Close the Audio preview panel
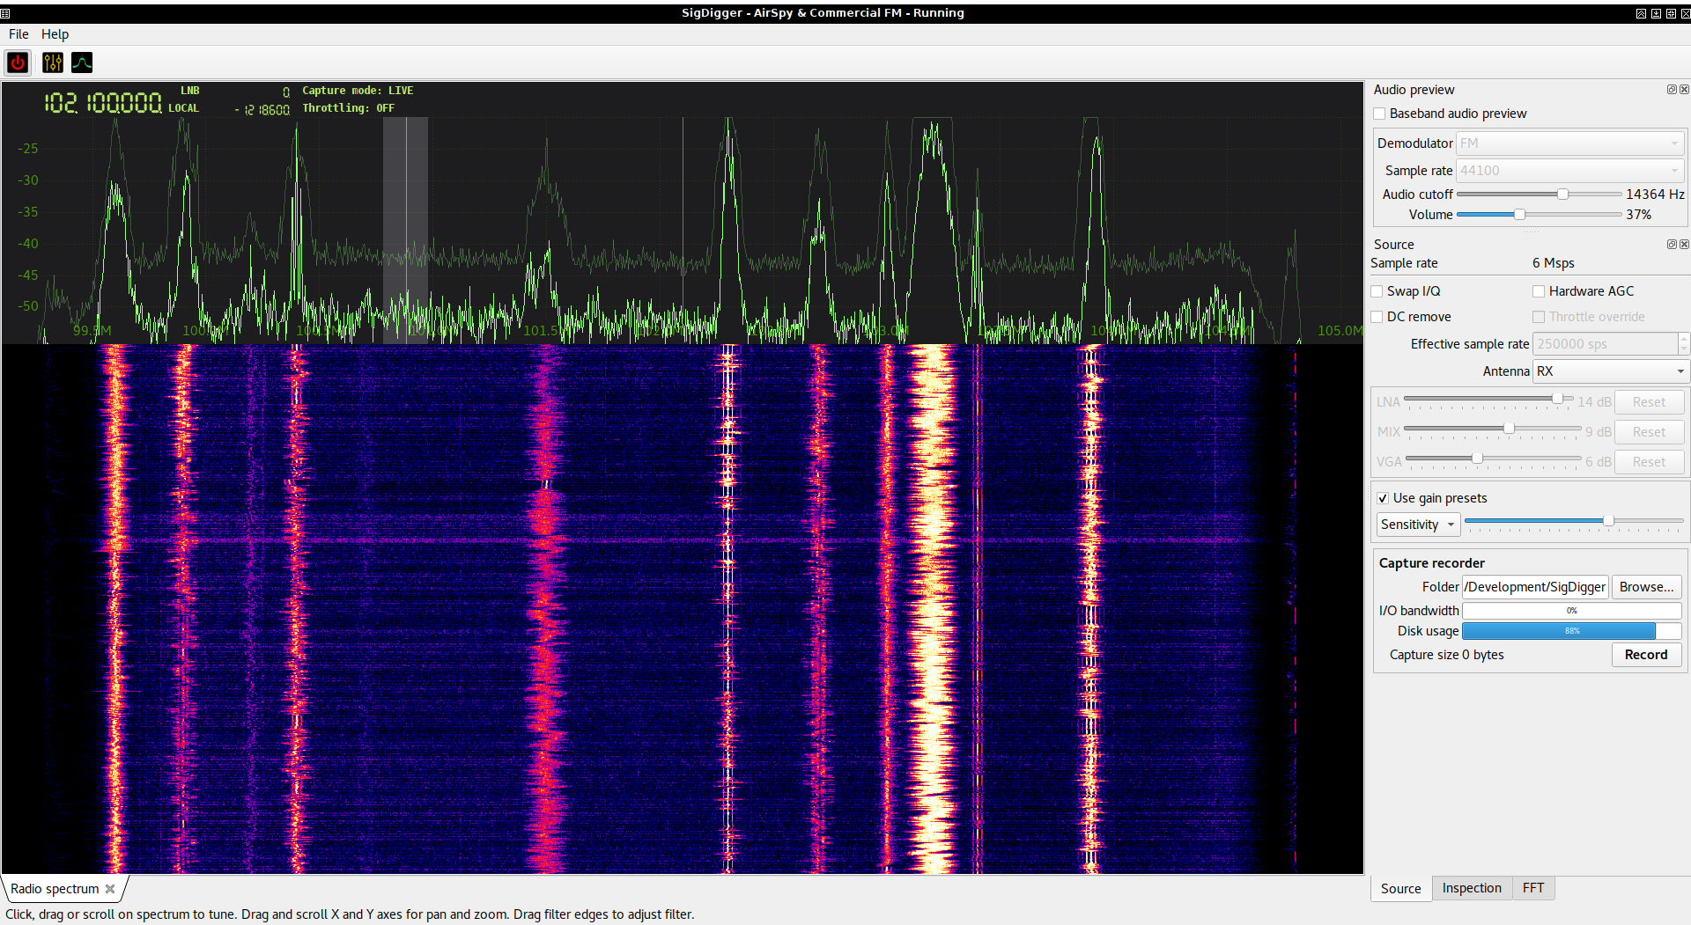This screenshot has width=1691, height=925. [x=1684, y=90]
